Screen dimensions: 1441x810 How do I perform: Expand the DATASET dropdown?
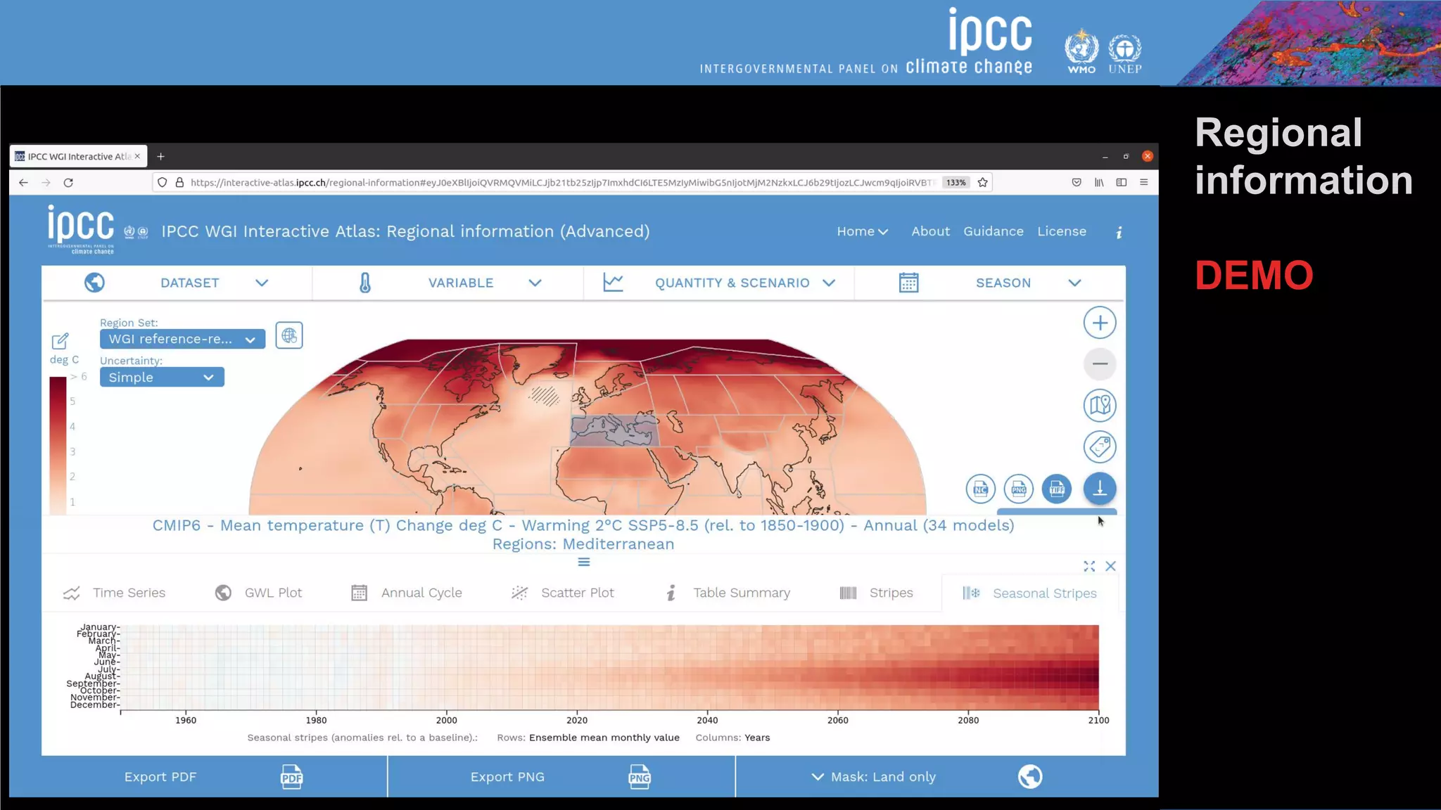262,283
